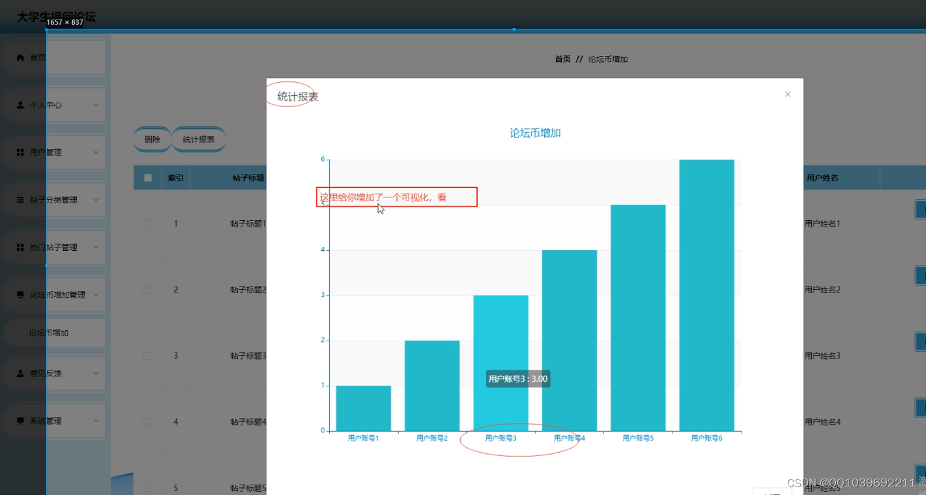Check the checkbox for row 1

pos(147,223)
